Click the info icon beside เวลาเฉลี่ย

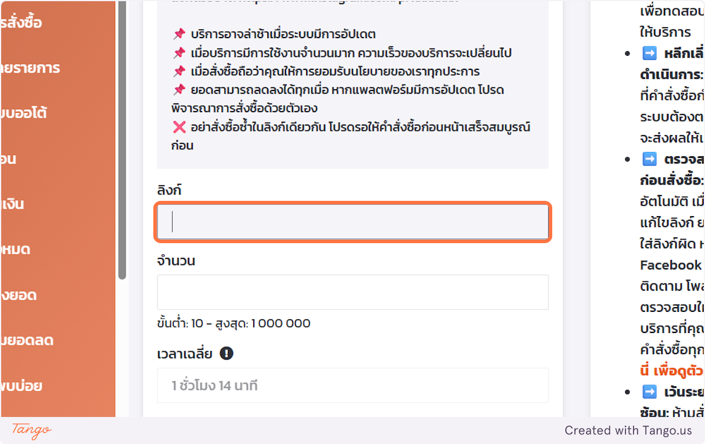tap(226, 354)
